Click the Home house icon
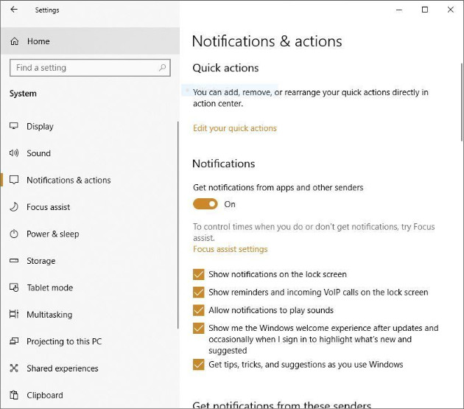Viewport: 464px width, 409px height. 15,41
